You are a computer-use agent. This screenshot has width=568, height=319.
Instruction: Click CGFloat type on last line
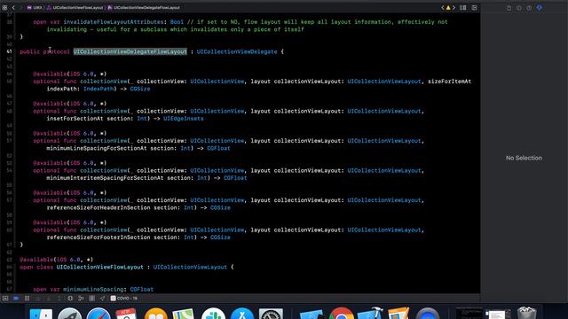(x=142, y=290)
